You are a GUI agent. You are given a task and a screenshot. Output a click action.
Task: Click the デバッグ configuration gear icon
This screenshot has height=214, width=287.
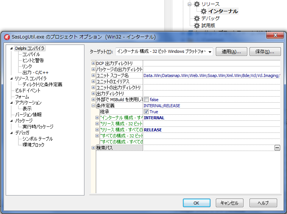[197, 18]
